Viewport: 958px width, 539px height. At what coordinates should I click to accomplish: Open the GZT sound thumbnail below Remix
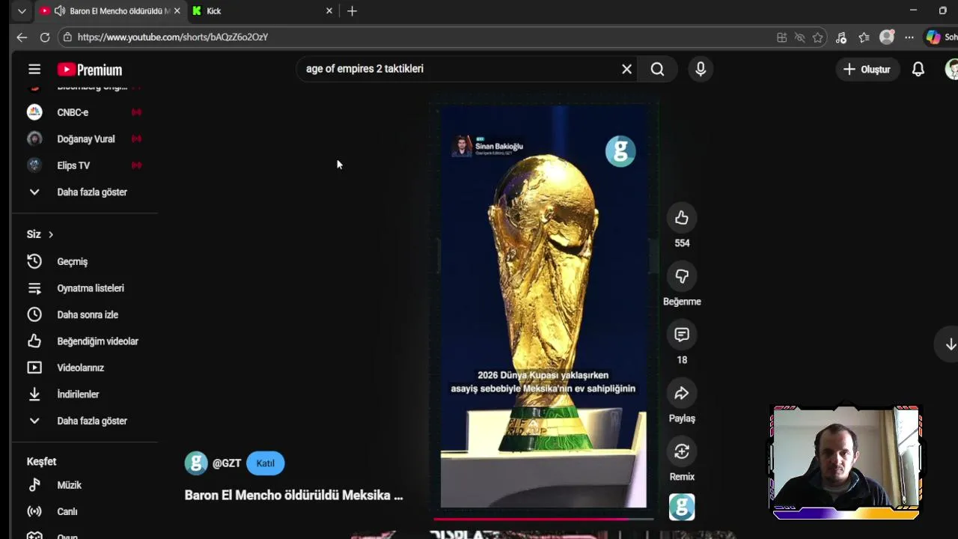(682, 507)
